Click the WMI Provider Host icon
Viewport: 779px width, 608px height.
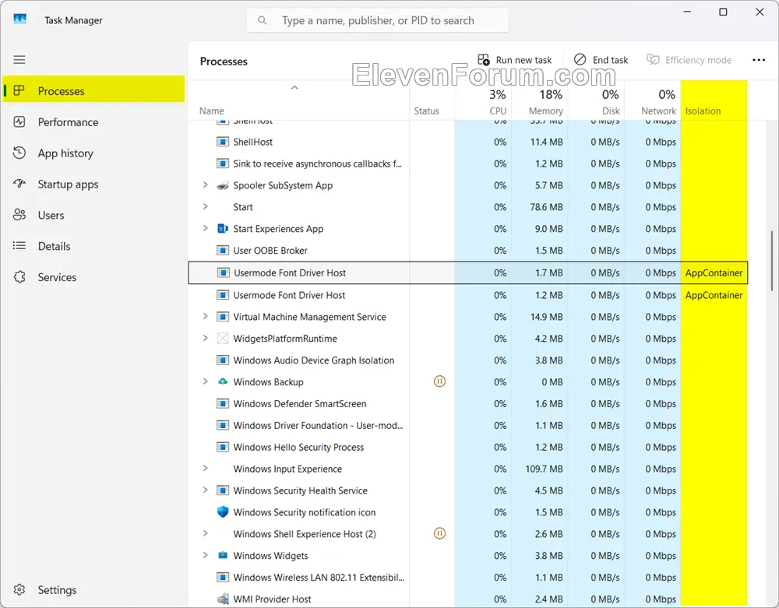(223, 599)
